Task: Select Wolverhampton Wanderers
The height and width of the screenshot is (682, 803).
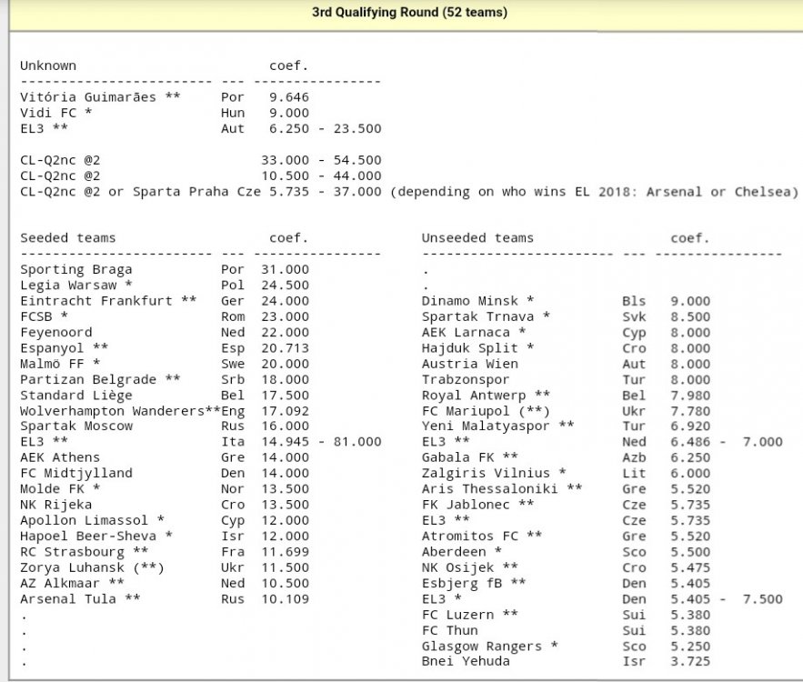Action: click(x=112, y=411)
